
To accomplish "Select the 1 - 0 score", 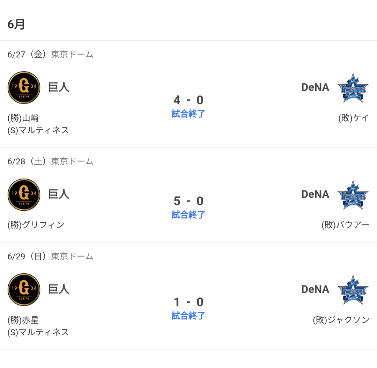I will [x=188, y=302].
